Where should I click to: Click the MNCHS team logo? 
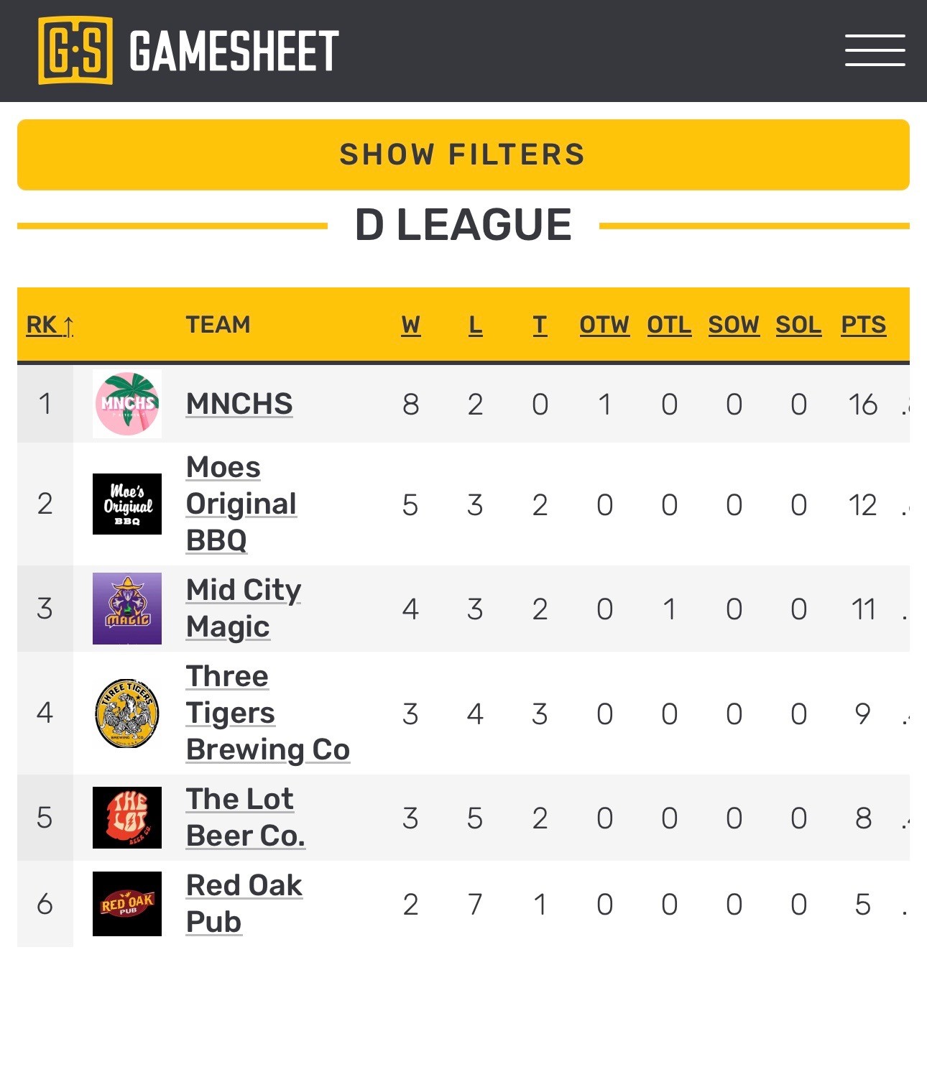click(x=127, y=404)
